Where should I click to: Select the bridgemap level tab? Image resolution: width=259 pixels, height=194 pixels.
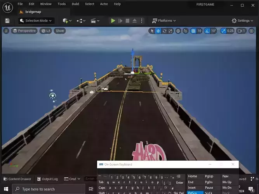click(33, 12)
